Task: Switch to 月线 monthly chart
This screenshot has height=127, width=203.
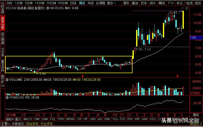Action: 90,3
